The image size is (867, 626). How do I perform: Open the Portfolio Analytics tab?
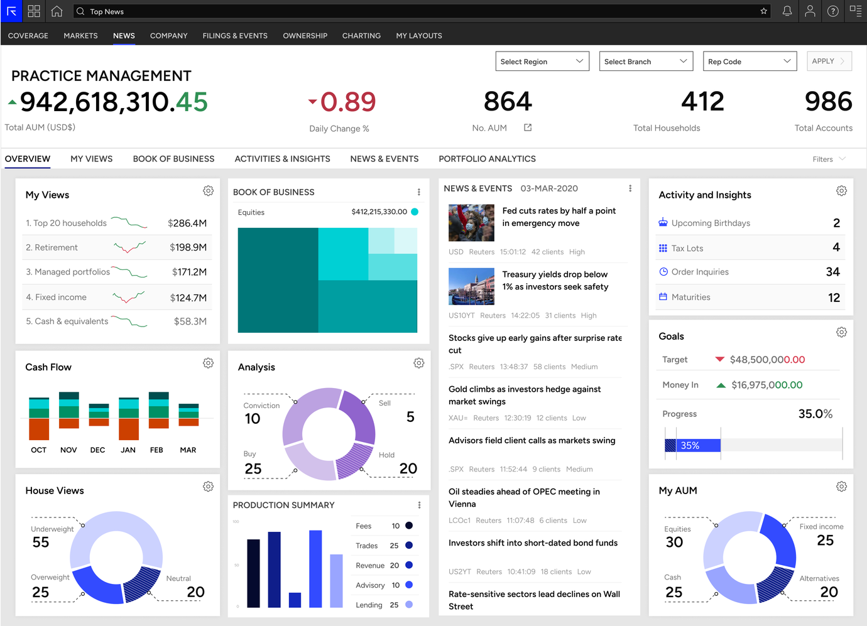click(x=488, y=159)
